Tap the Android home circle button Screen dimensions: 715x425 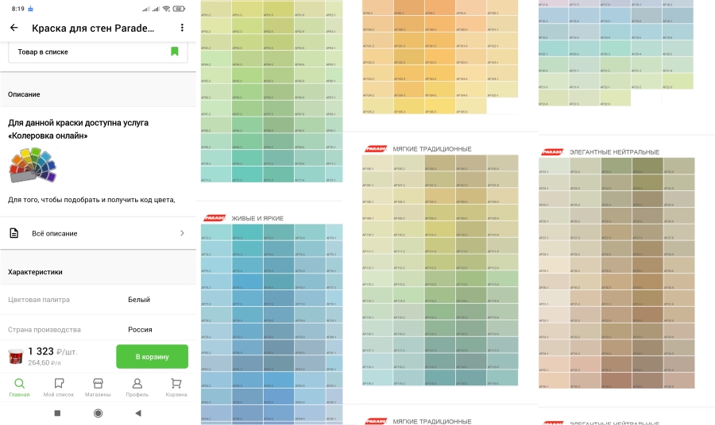tap(98, 413)
